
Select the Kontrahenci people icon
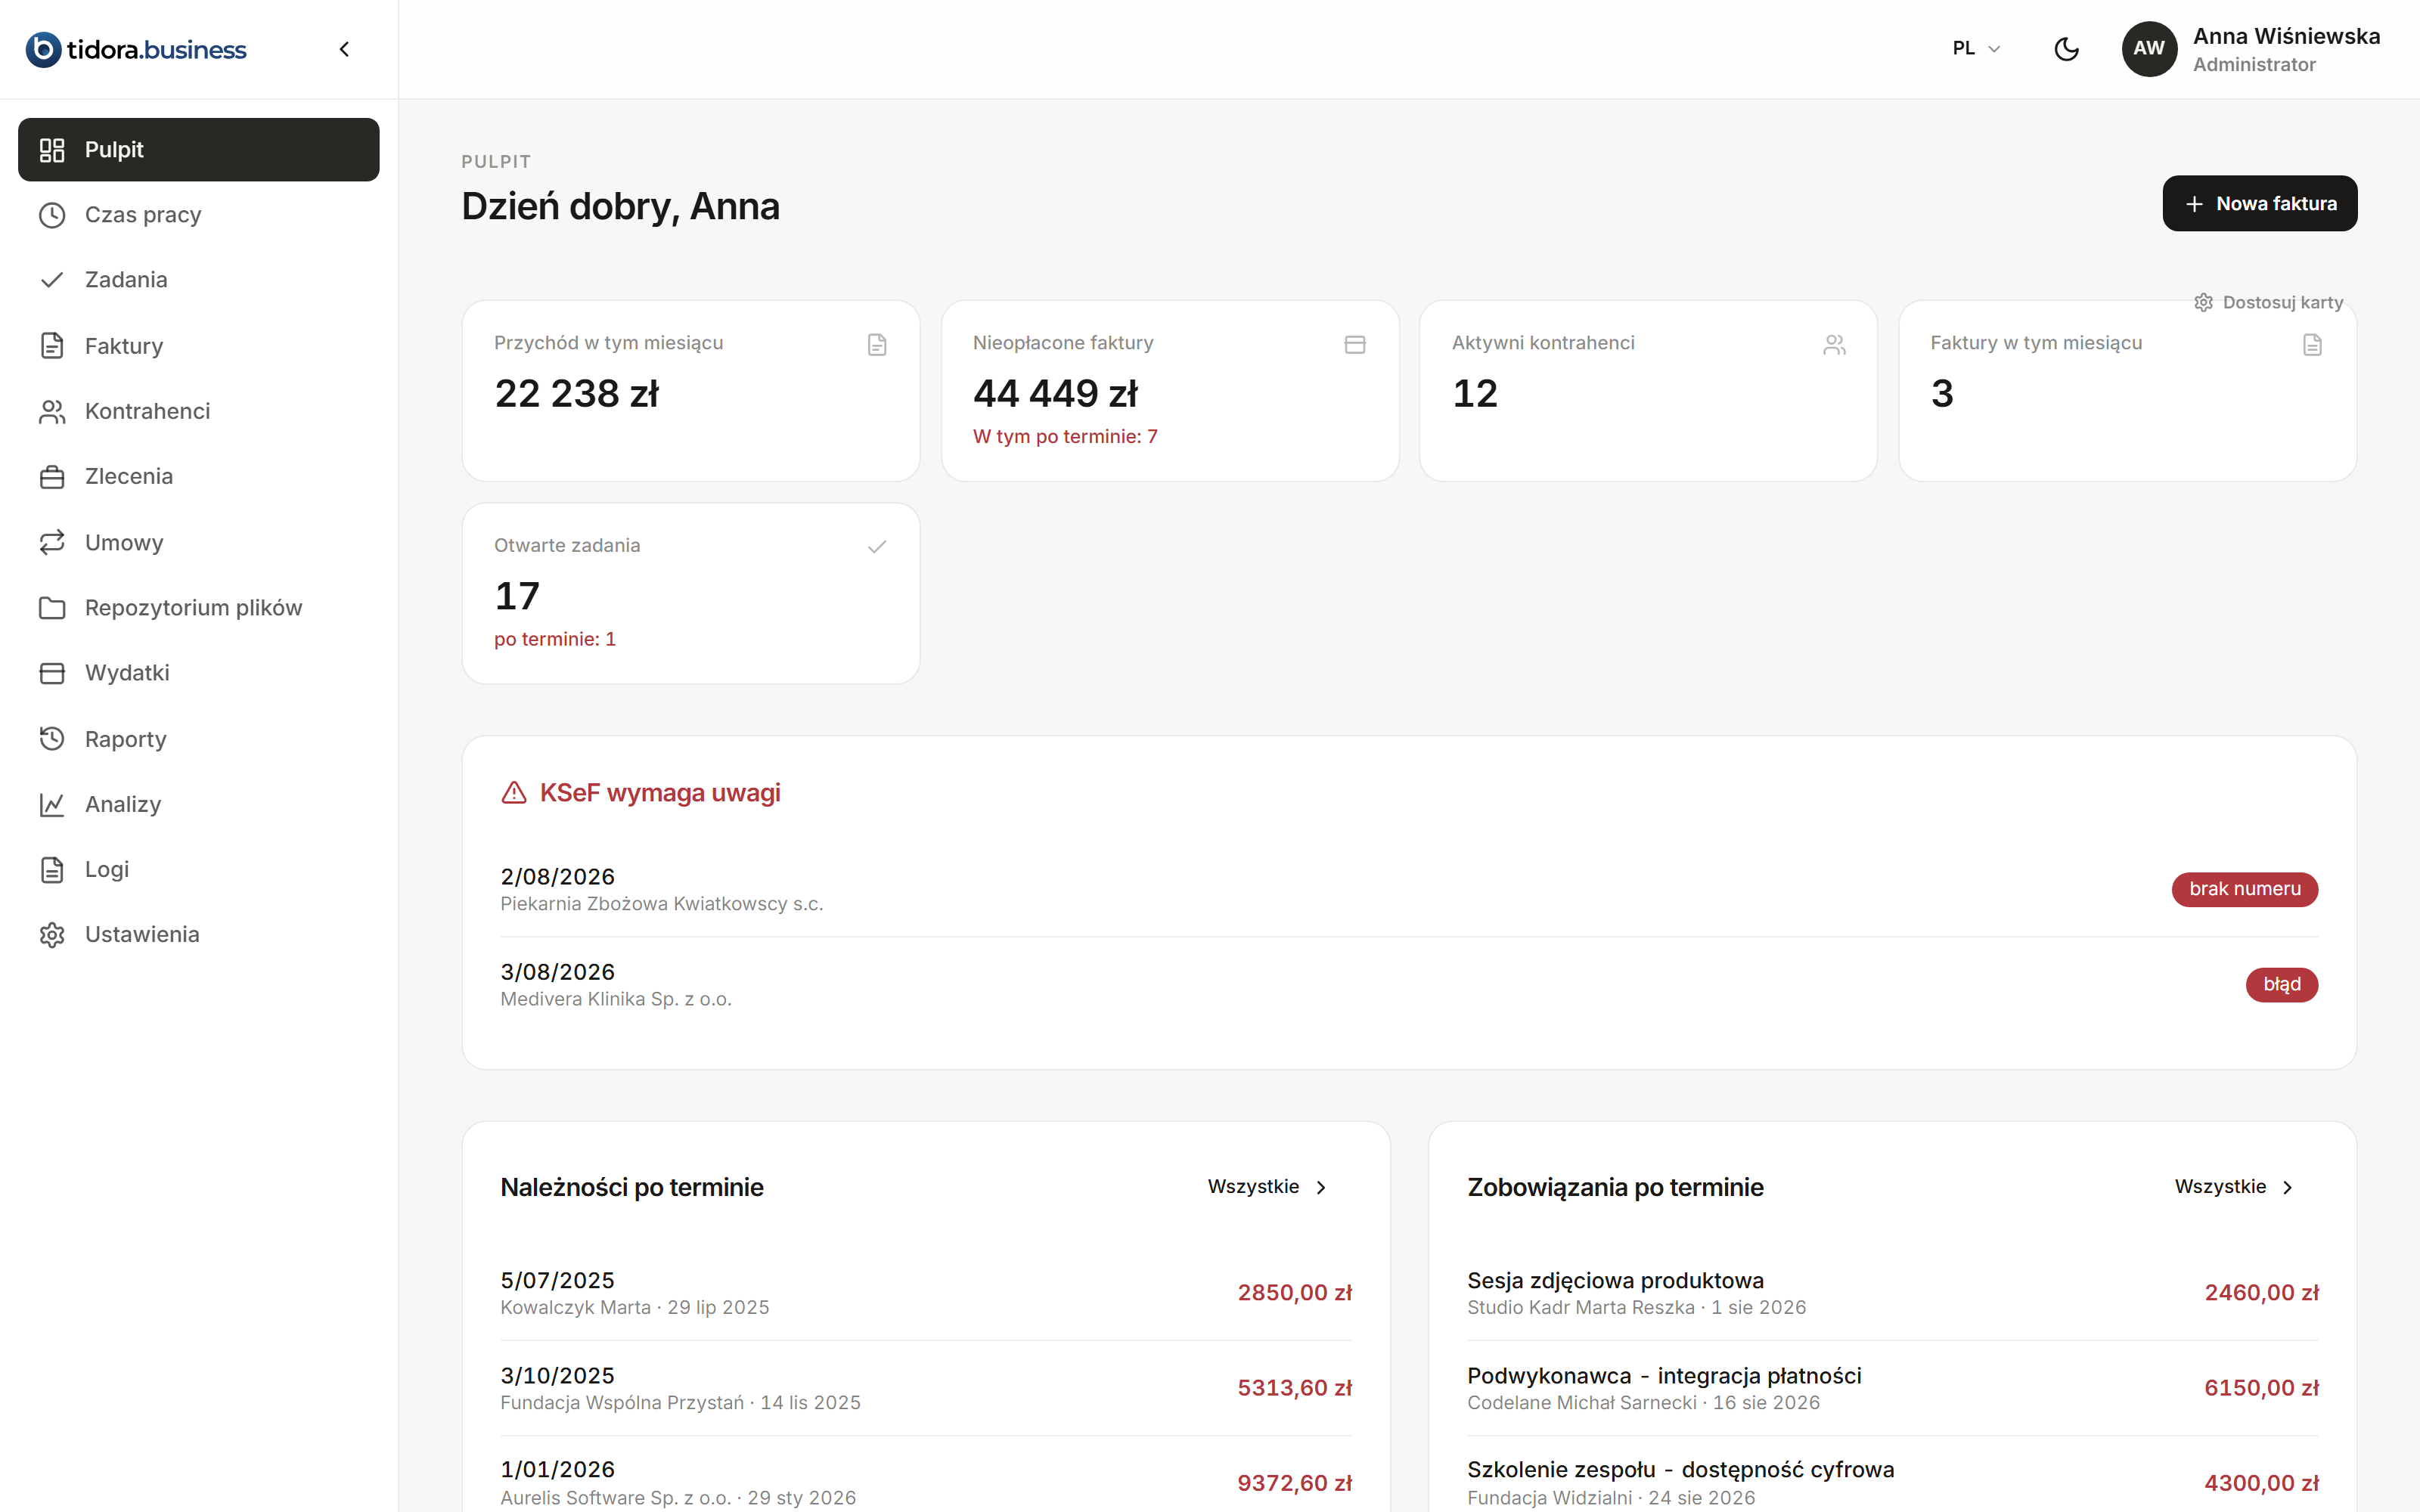[x=52, y=411]
